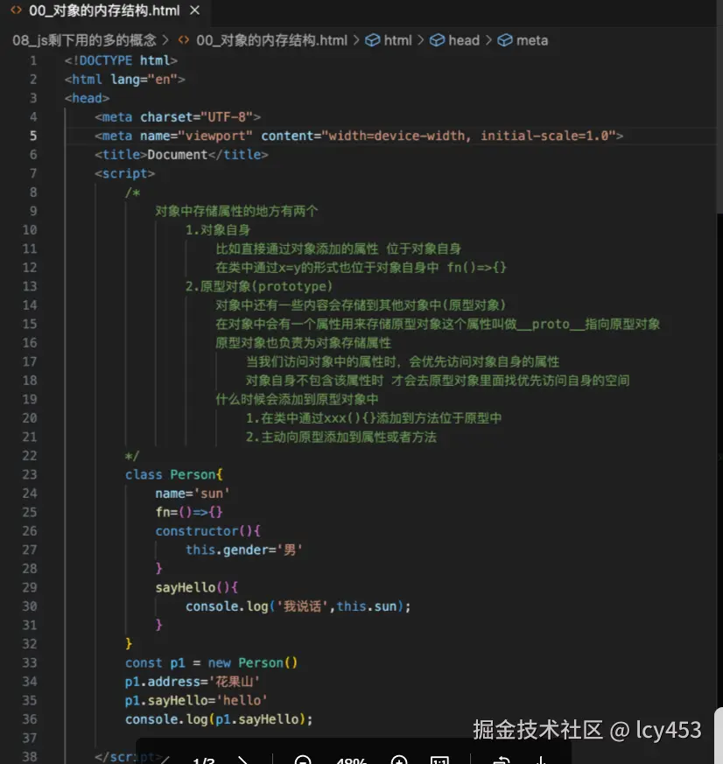Screen dimensions: 723x764
Task: Click comment line 2.原型对象(prototype)
Action: click(259, 286)
